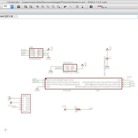138x138 pixels.
Task: Open the sheet selector 1/1 dropdown
Action: pos(12,7)
